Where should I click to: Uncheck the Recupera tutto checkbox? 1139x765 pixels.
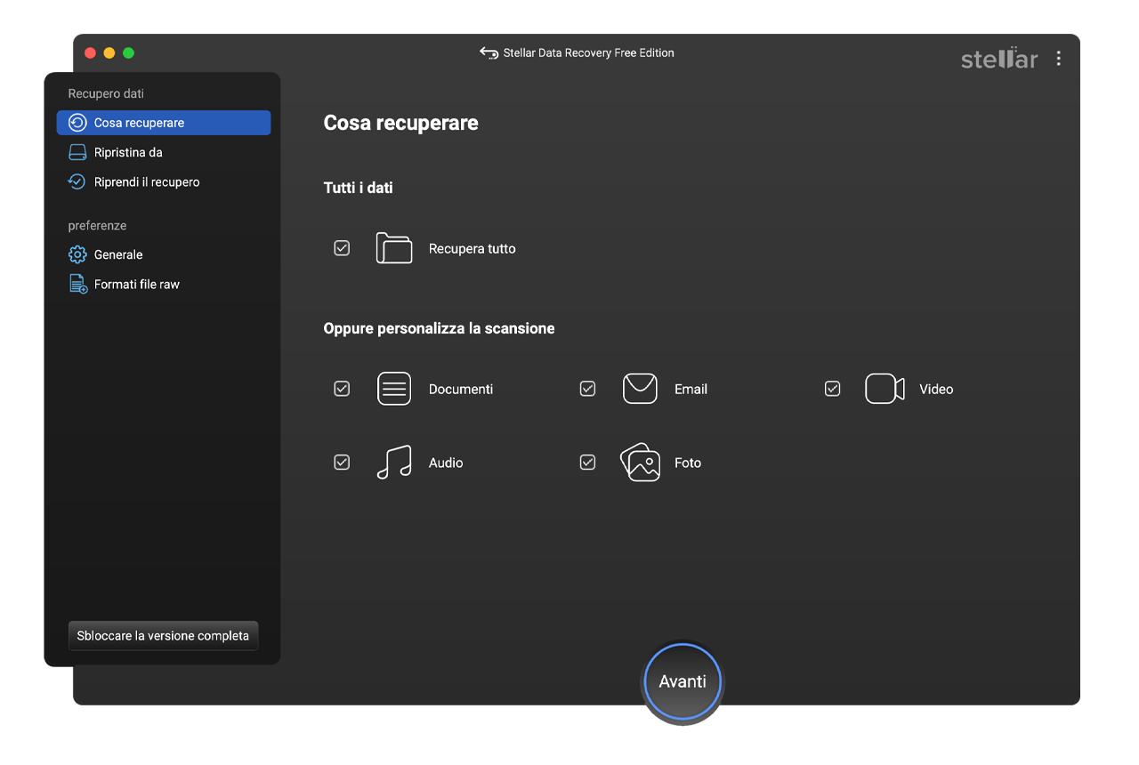pyautogui.click(x=342, y=248)
